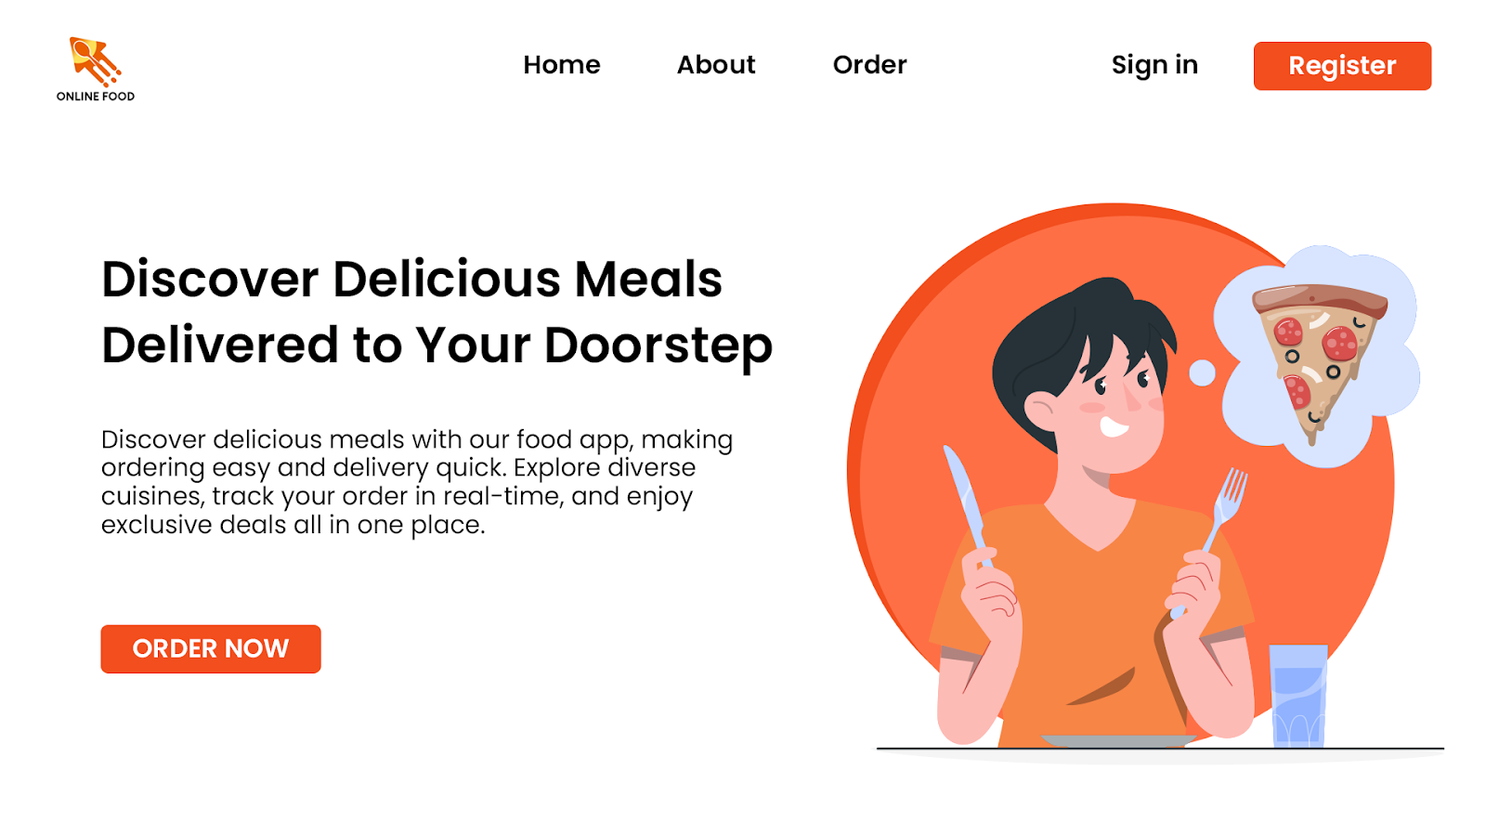Click the Discover Delicious Meals headline
The height and width of the screenshot is (836, 1486).
point(411,279)
